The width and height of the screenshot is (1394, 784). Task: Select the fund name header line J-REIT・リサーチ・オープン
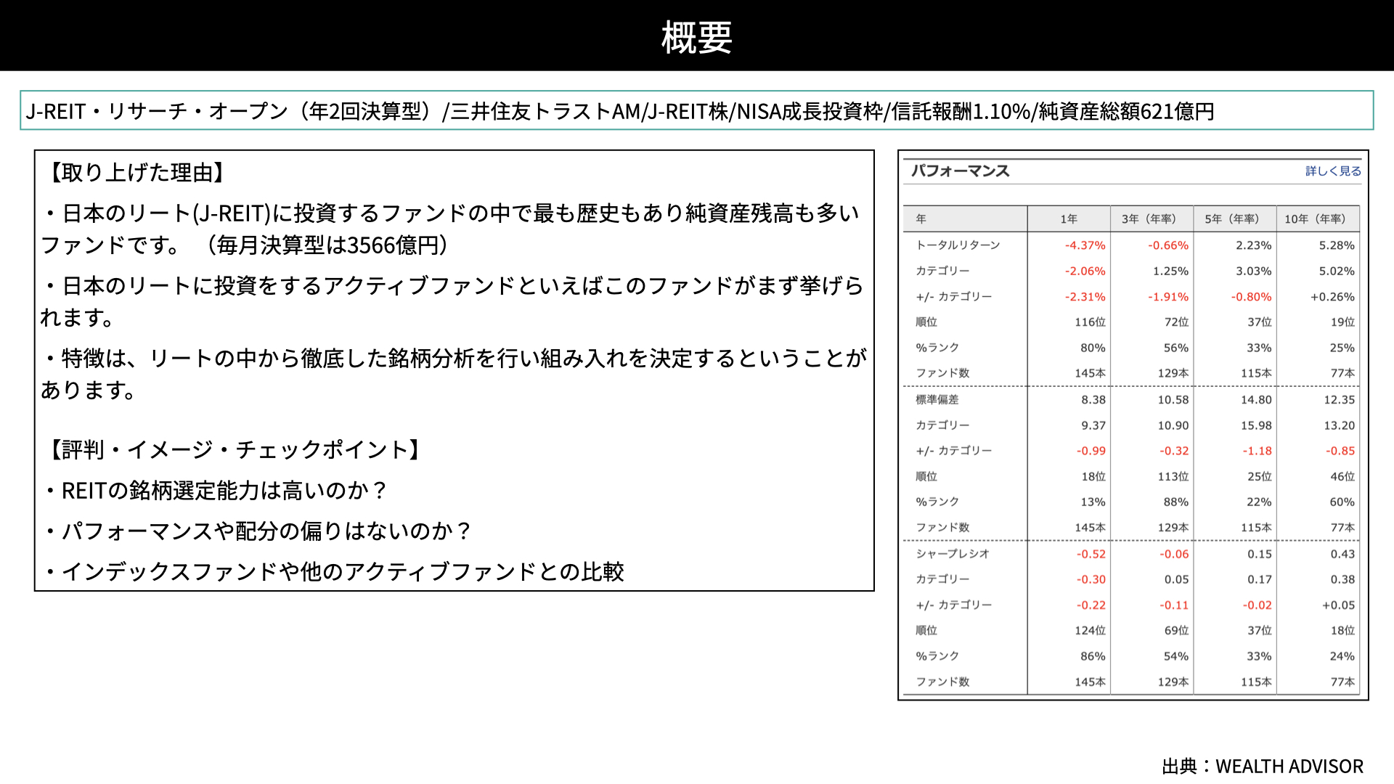click(x=620, y=111)
